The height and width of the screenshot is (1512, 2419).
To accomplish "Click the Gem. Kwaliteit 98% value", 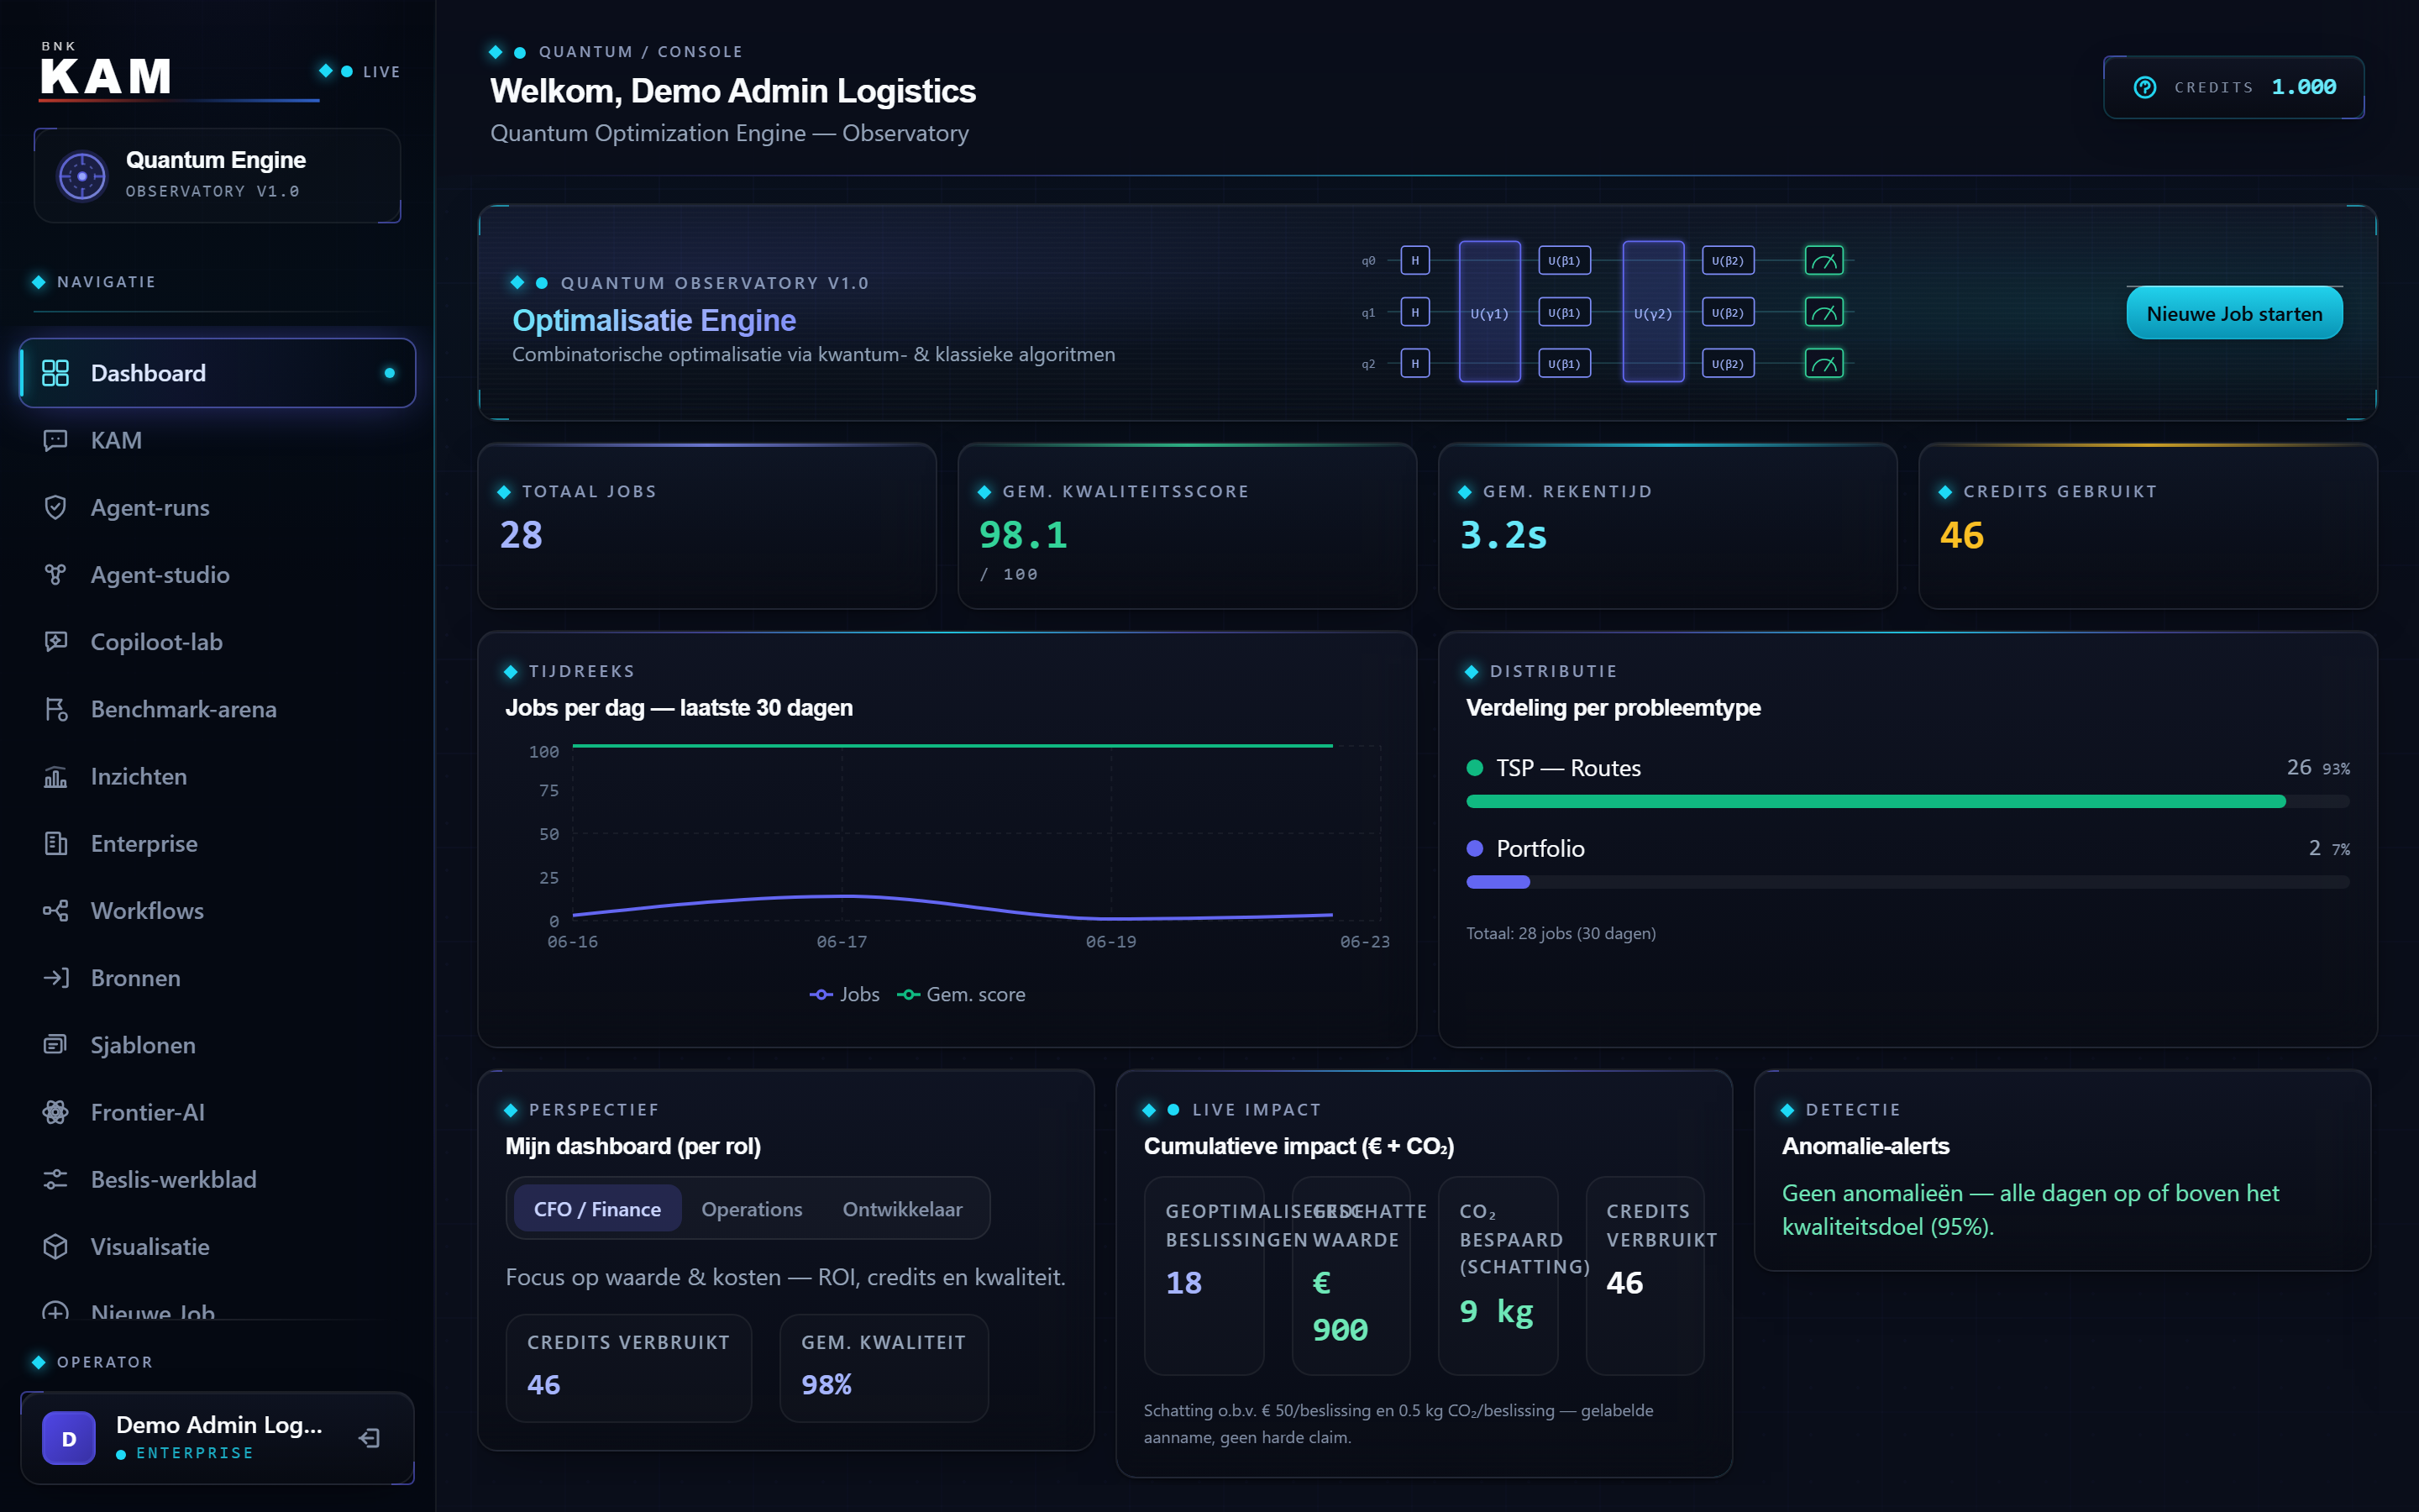I will pyautogui.click(x=826, y=1384).
